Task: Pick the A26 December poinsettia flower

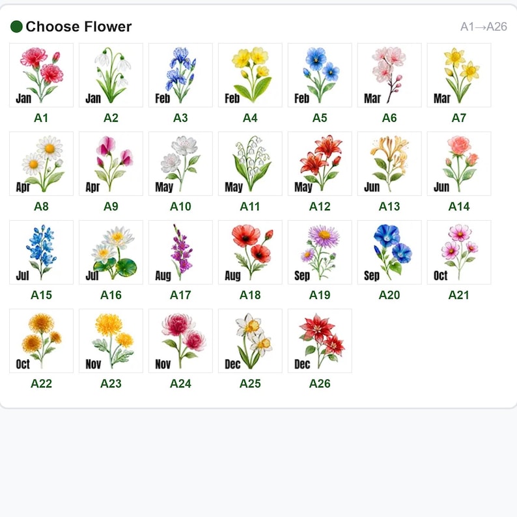Action: pos(320,341)
